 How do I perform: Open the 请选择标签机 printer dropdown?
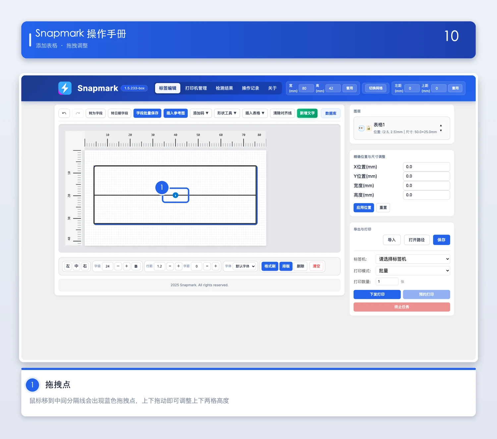click(413, 259)
